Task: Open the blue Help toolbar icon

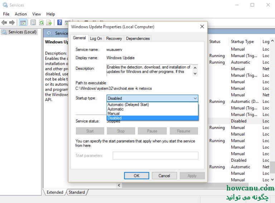Action: coord(60,23)
